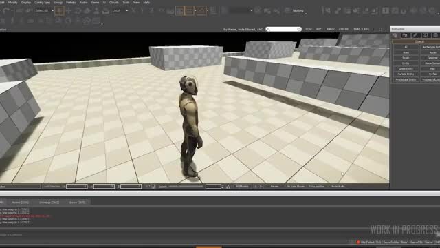
Task: Click the Entity button in Objects panel
Action: tap(406, 63)
